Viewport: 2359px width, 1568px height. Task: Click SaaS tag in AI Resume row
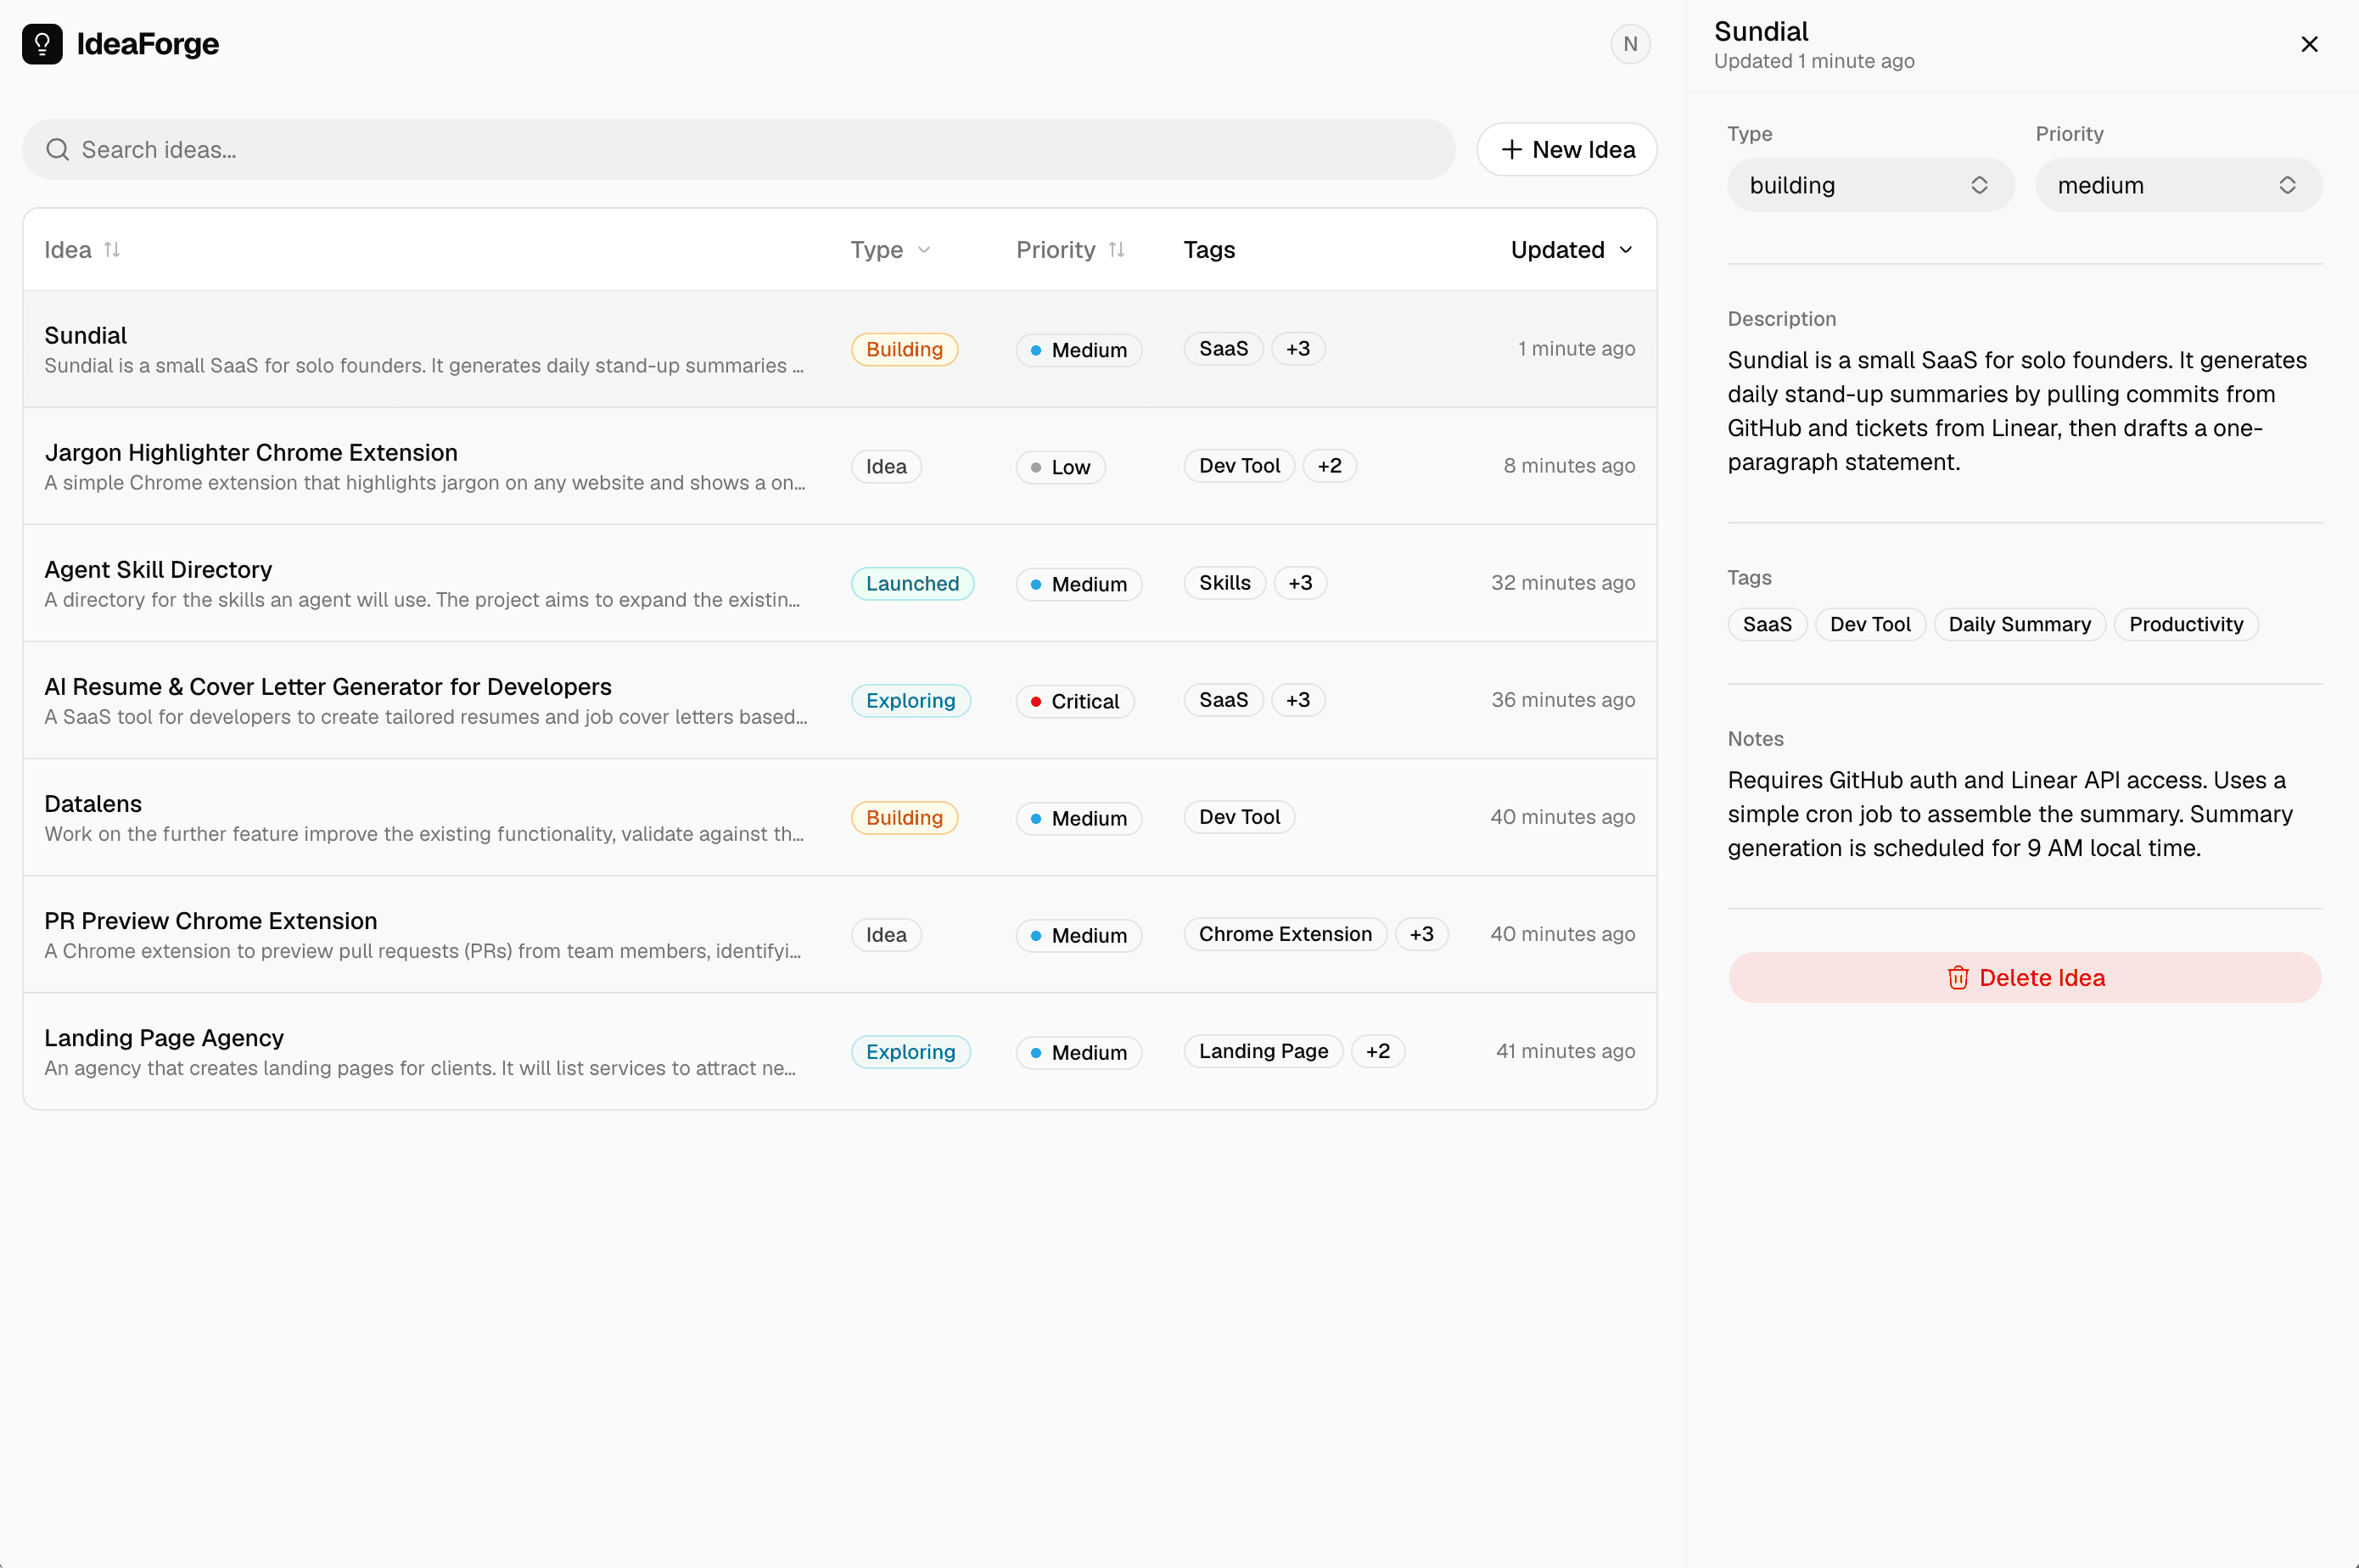pyautogui.click(x=1224, y=700)
